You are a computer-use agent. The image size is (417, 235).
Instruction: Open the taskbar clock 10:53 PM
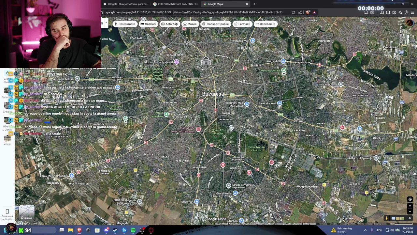point(408,230)
